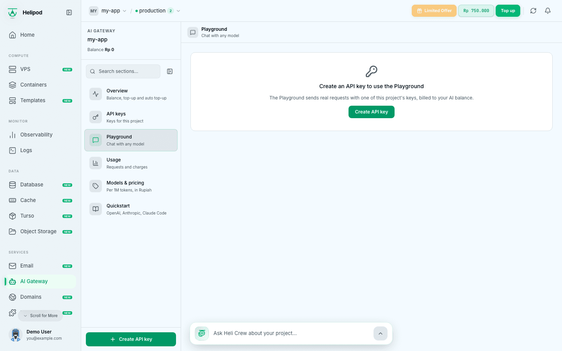562x351 pixels.
Task: Open the API keys section
Action: pyautogui.click(x=131, y=117)
